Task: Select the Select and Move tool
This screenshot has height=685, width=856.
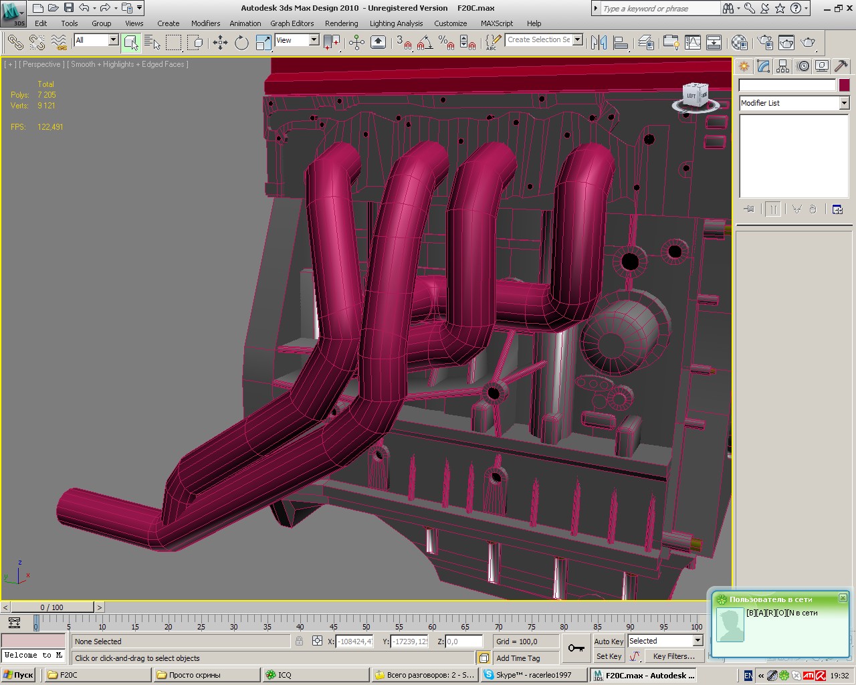Action: 220,43
